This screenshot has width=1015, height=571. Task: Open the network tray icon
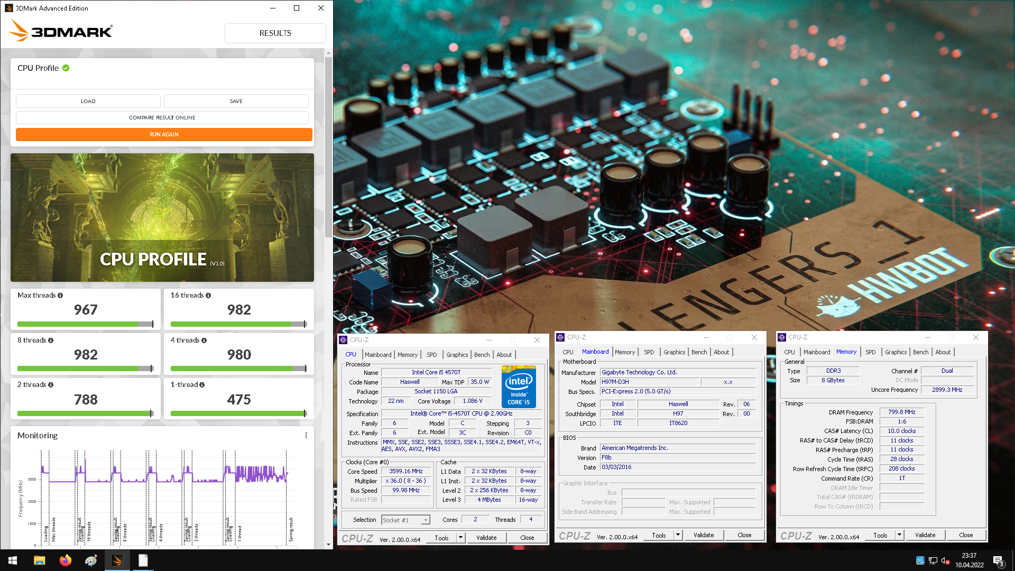coord(933,560)
